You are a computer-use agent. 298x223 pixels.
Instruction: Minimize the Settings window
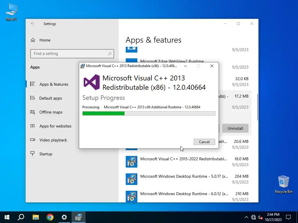[x=225, y=24]
